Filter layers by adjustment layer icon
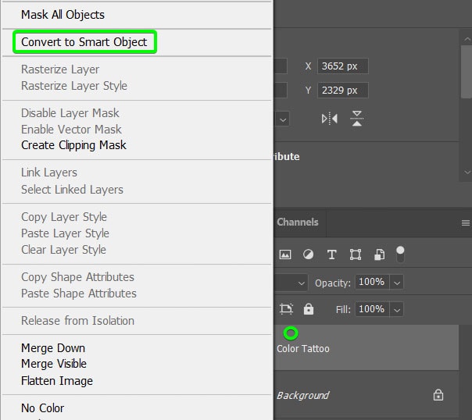This screenshot has height=420, width=472. 308,254
